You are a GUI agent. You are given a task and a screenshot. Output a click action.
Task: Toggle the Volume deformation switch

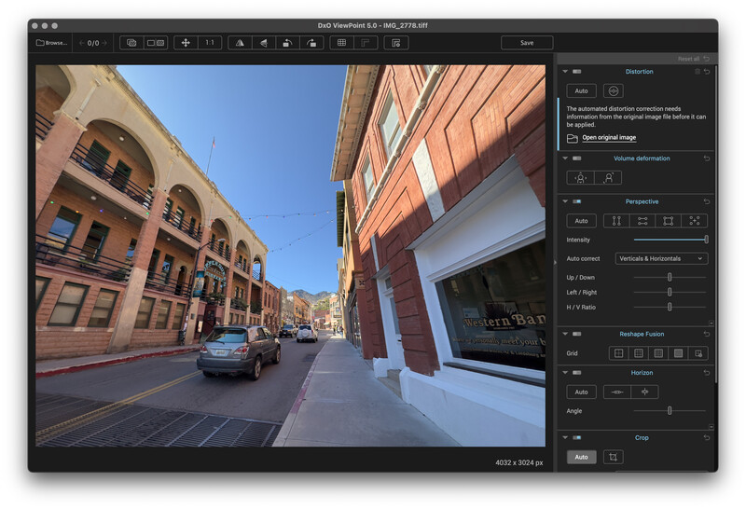click(x=576, y=158)
